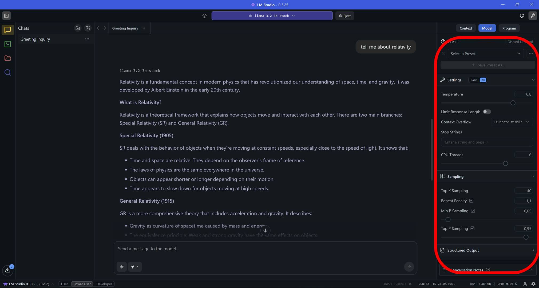Open Greeting Inquiry tab options menu
This screenshot has width=539, height=288.
143,28
